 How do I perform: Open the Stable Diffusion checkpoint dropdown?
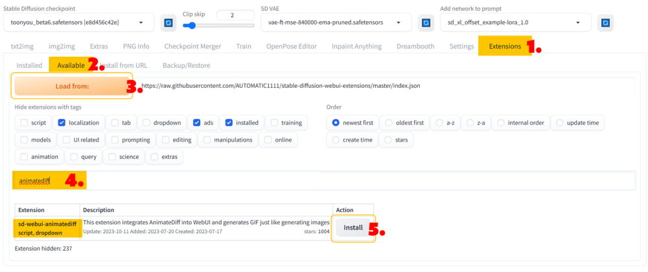pos(78,23)
